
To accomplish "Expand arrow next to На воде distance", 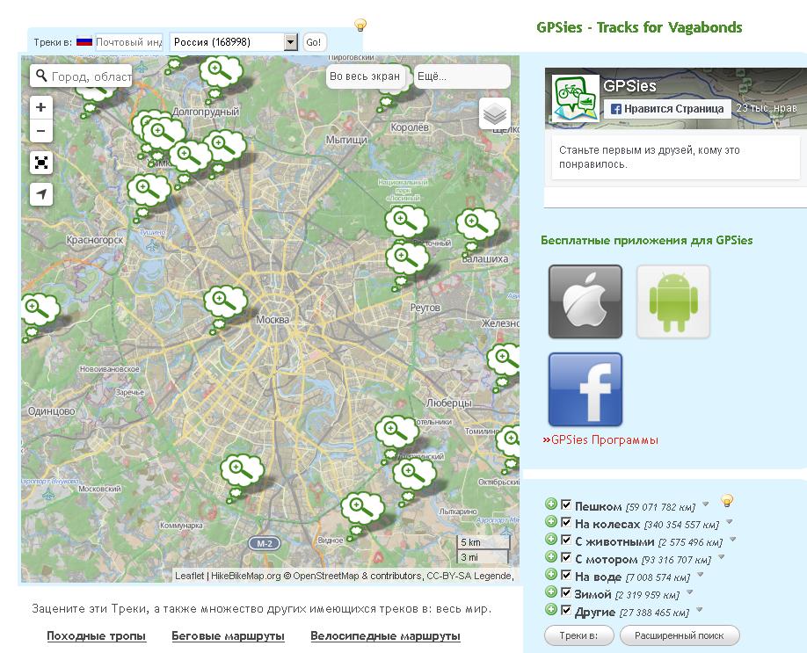I will pyautogui.click(x=701, y=574).
